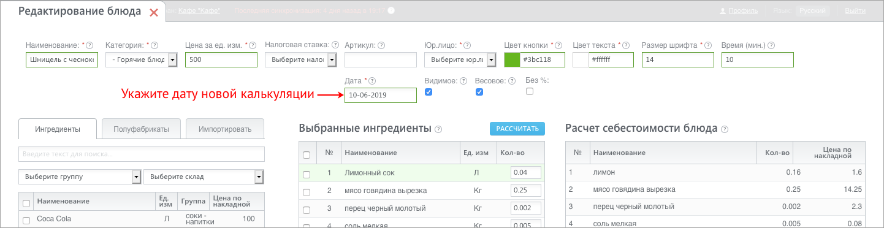Switch to Импортировать tab
This screenshot has width=884, height=228.
(x=225, y=129)
